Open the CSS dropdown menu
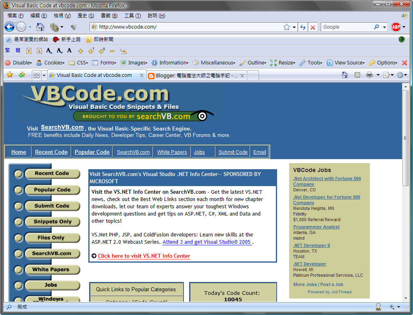The image size is (413, 315). 78,62
